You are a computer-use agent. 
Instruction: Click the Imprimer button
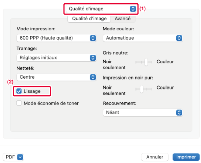coord(186,157)
